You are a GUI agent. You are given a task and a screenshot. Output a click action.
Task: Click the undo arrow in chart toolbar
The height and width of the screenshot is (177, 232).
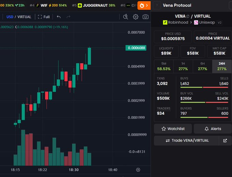tap(59, 17)
